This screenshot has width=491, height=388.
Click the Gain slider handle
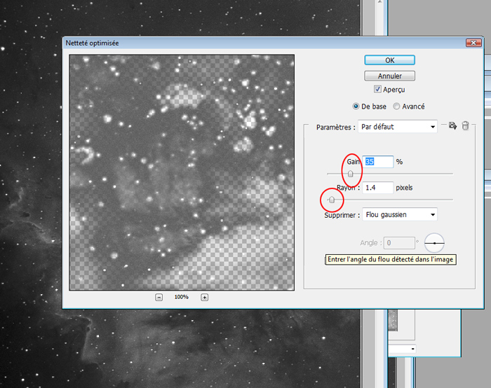click(x=351, y=174)
